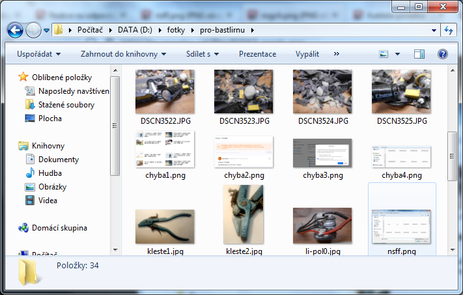This screenshot has width=463, height=295.
Task: Toggle the preview pane icon
Action: pyautogui.click(x=419, y=54)
